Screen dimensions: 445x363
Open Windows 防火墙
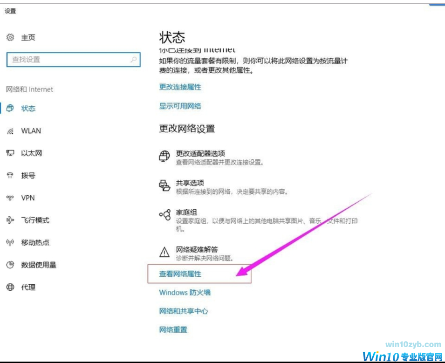(185, 292)
